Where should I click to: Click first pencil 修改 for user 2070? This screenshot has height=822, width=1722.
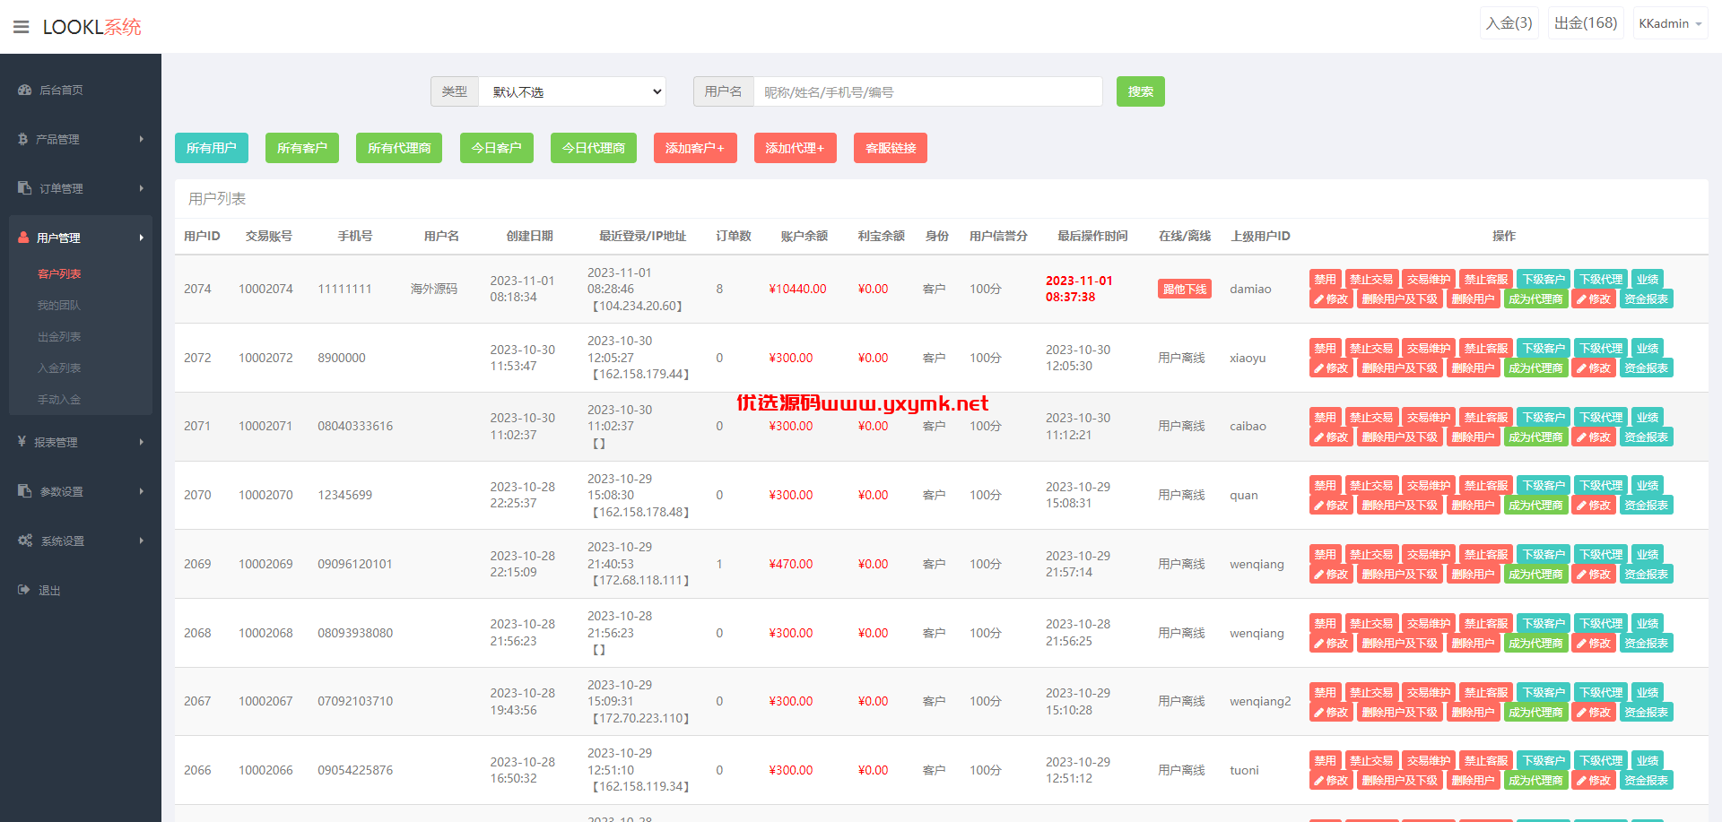click(1332, 506)
